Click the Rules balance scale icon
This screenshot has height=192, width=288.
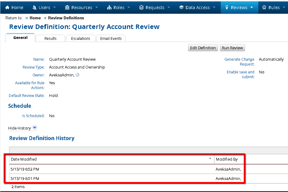[264, 8]
